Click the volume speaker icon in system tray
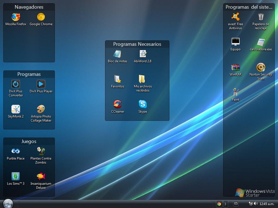Image resolution: width=278 pixels, height=208 pixels. [x=255, y=203]
